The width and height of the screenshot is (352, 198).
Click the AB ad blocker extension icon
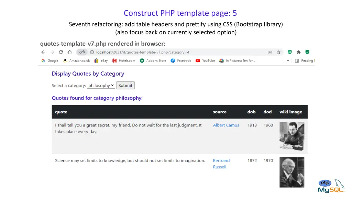(x=289, y=52)
